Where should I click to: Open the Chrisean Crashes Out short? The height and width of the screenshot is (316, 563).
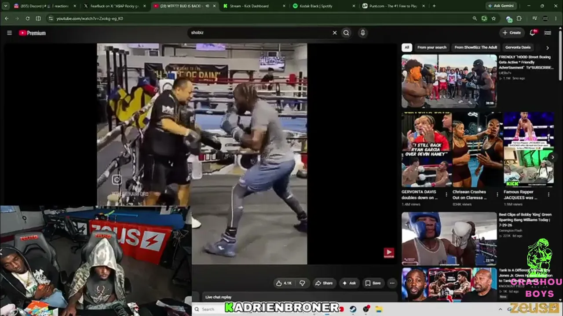(477, 150)
